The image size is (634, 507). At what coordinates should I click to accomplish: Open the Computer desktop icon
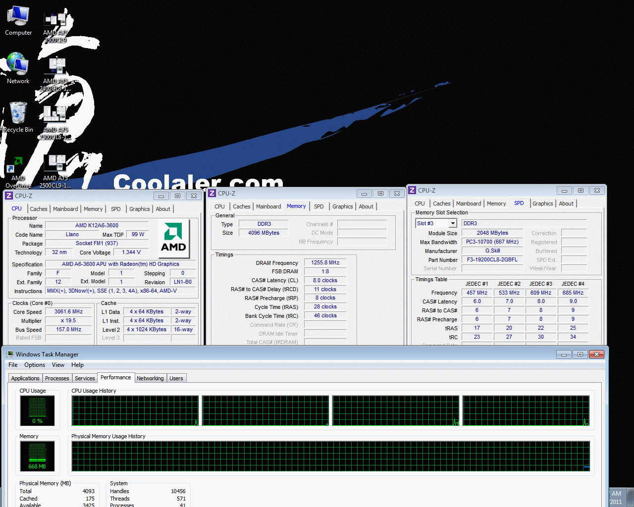coord(18,21)
